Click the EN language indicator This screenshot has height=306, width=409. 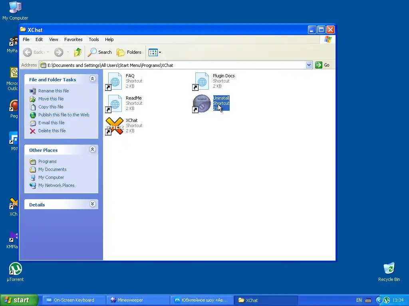point(359,300)
